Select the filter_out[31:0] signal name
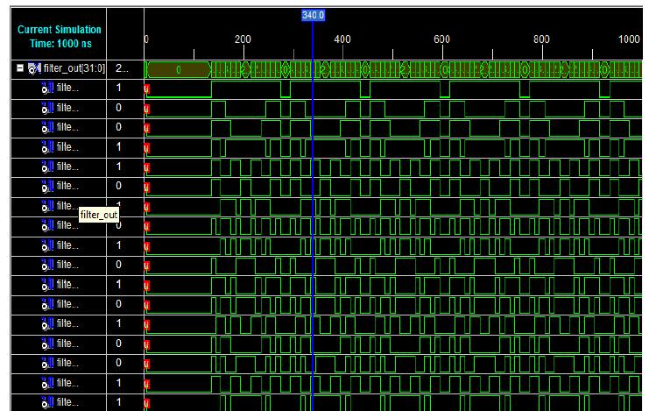 pyautogui.click(x=74, y=68)
